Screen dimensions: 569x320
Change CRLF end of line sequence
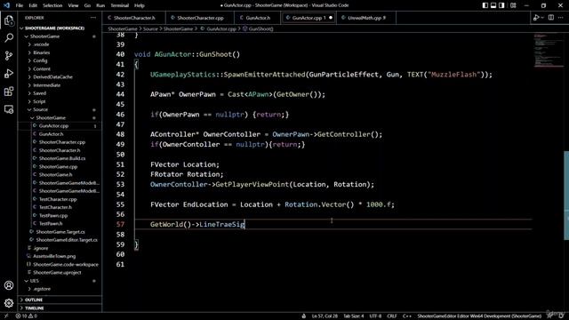[391, 316]
